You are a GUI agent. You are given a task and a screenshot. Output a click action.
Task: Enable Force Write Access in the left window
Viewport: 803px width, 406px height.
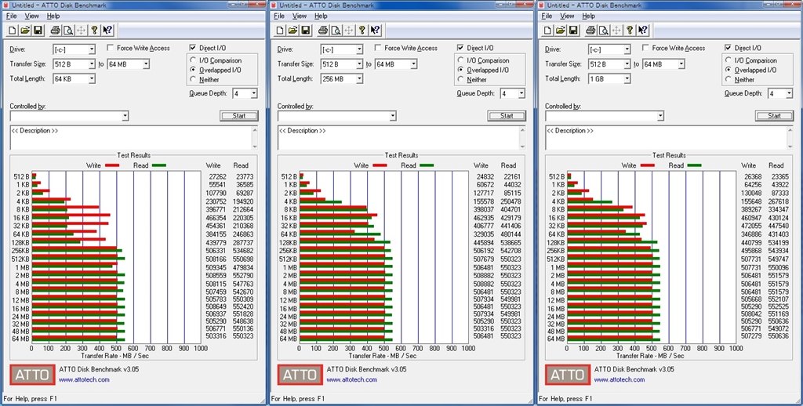click(111, 49)
